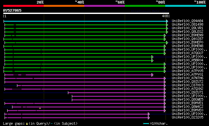Click the cyan arrowhead of UniRef100_Q94A84 alignment
This screenshot has width=209, height=126.
tap(167, 21)
